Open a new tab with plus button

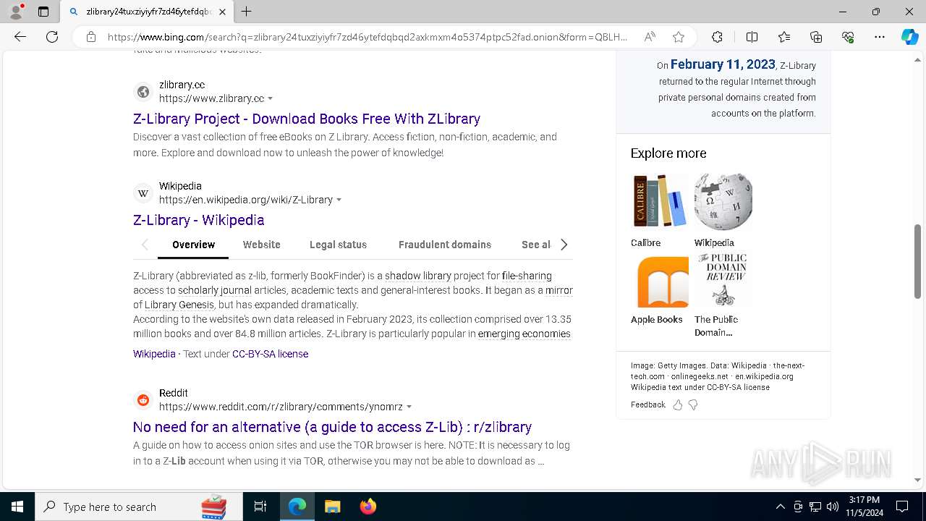point(247,12)
